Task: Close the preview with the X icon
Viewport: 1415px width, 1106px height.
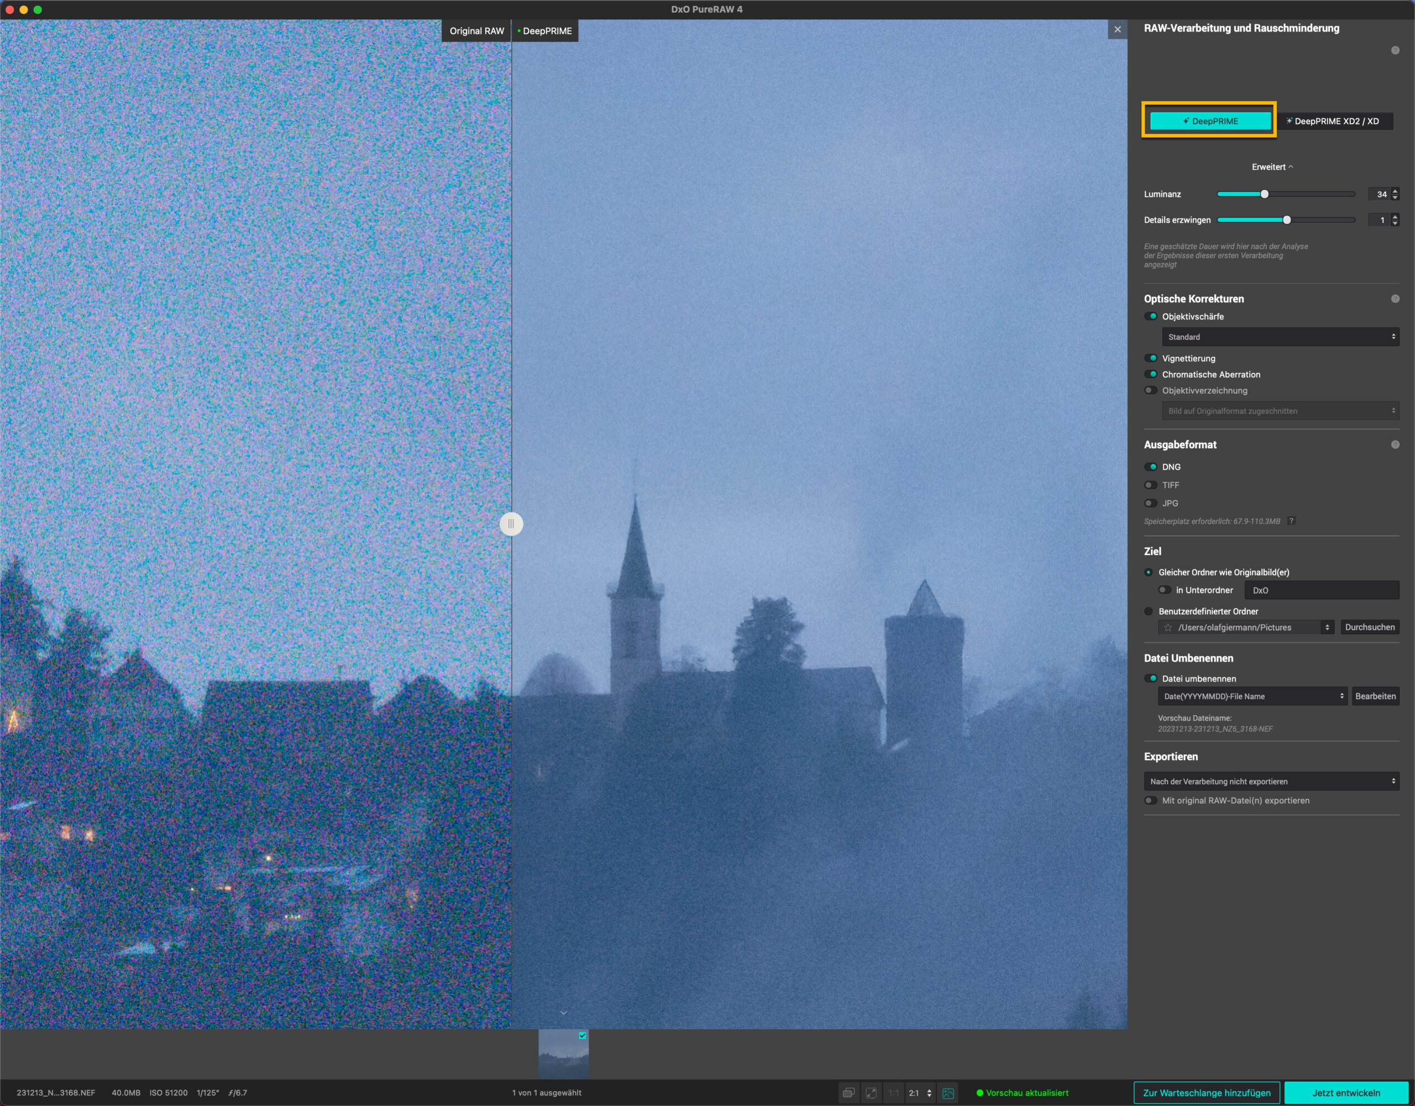Action: (1118, 30)
